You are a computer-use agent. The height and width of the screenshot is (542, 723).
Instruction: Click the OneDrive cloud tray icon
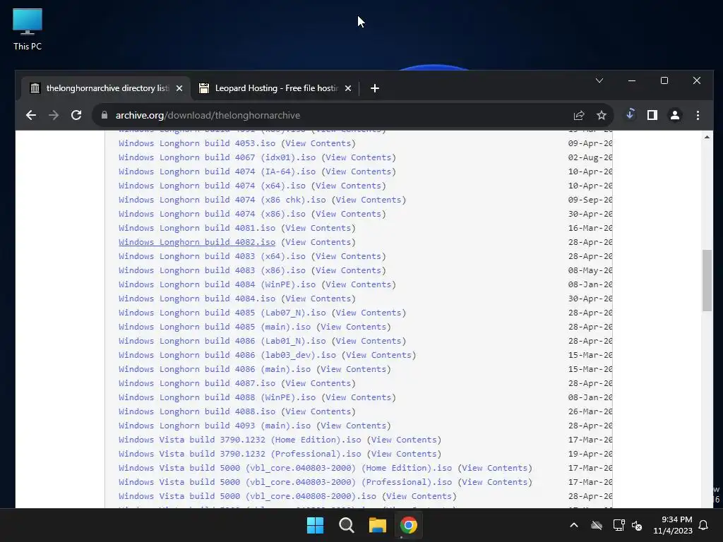(x=597, y=525)
